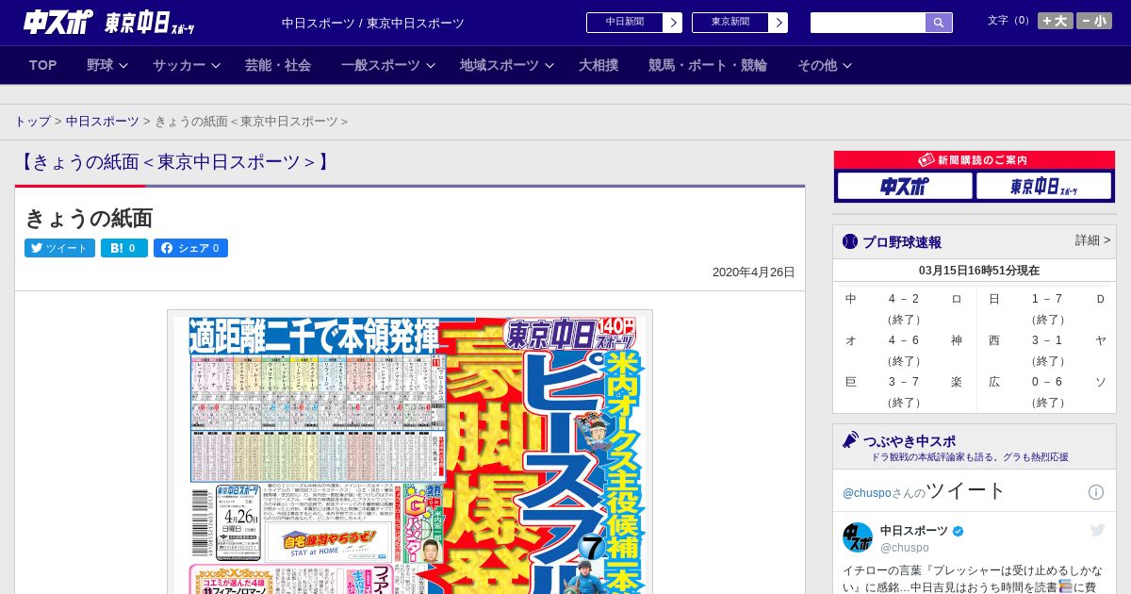Expand the 地域スポーツ menu dropdown
This screenshot has height=594, width=1131.
pyautogui.click(x=505, y=65)
